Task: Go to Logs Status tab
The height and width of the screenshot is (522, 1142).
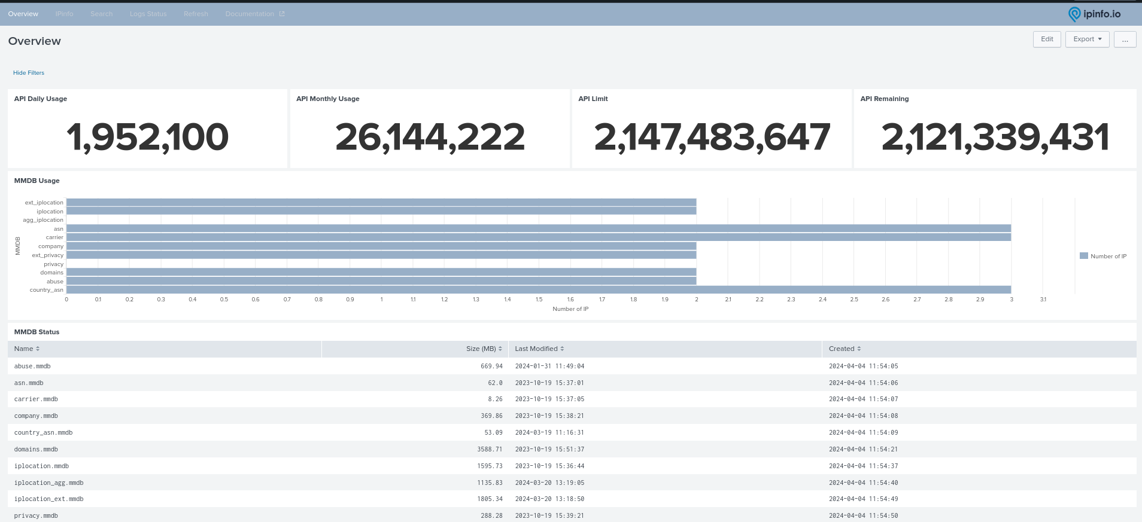Action: [x=148, y=14]
